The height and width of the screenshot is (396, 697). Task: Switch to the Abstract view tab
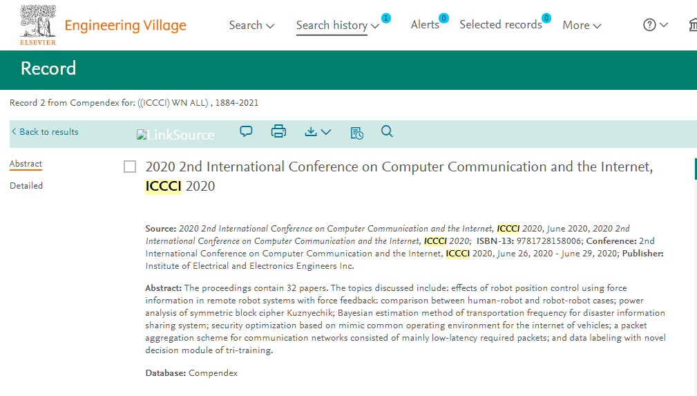tap(26, 164)
